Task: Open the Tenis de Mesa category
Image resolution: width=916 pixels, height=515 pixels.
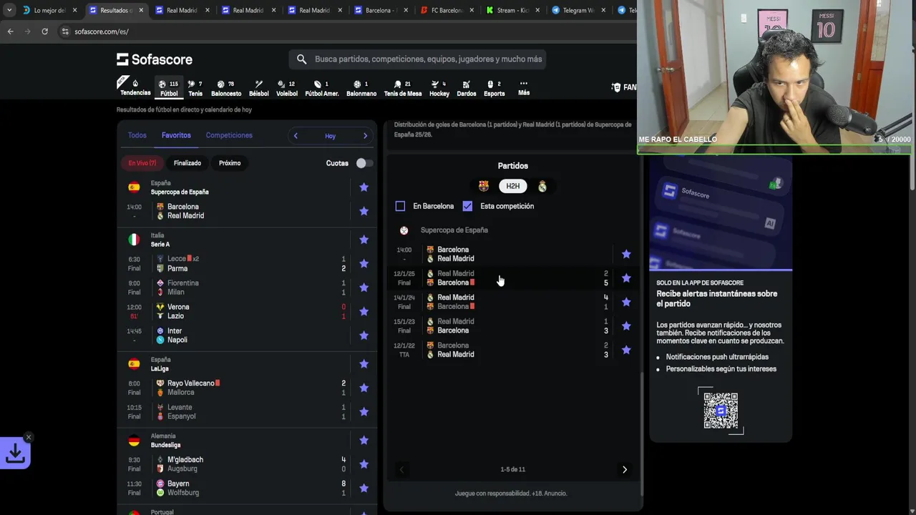Action: (x=403, y=89)
